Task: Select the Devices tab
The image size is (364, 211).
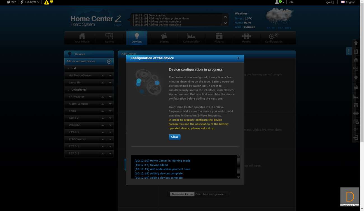Action: pos(137,38)
